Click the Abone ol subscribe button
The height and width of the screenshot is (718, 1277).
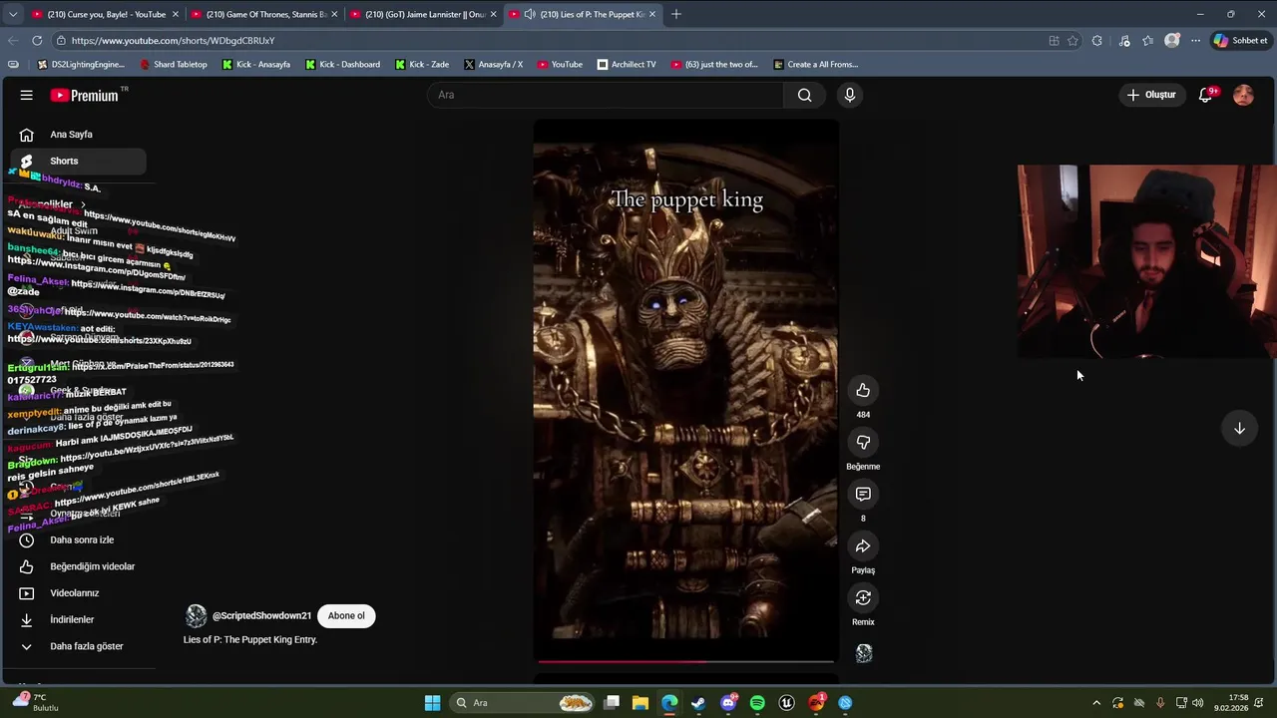pyautogui.click(x=346, y=615)
